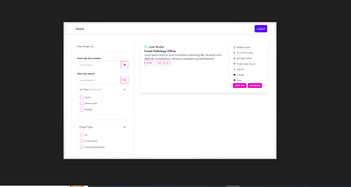Click the mail icon beside Juan Butler
The width and height of the screenshot is (351, 187).
pos(146,47)
